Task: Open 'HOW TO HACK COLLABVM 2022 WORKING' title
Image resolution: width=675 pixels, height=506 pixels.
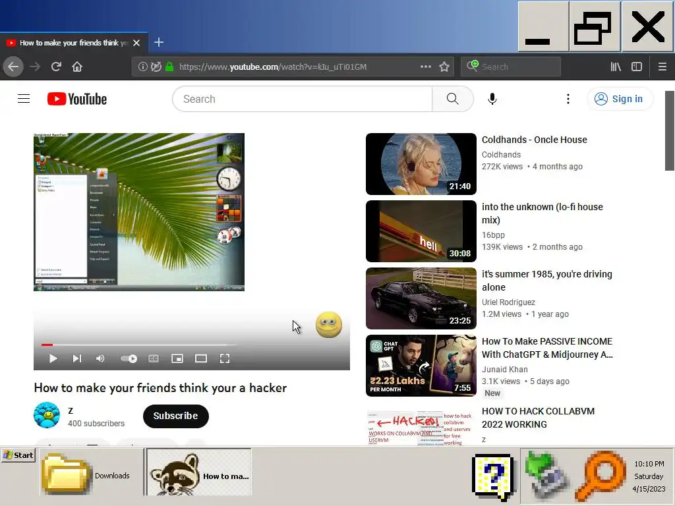Action: pos(538,418)
